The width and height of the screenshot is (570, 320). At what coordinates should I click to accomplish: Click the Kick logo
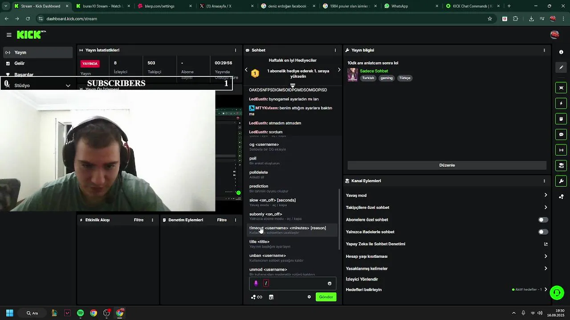(x=31, y=35)
